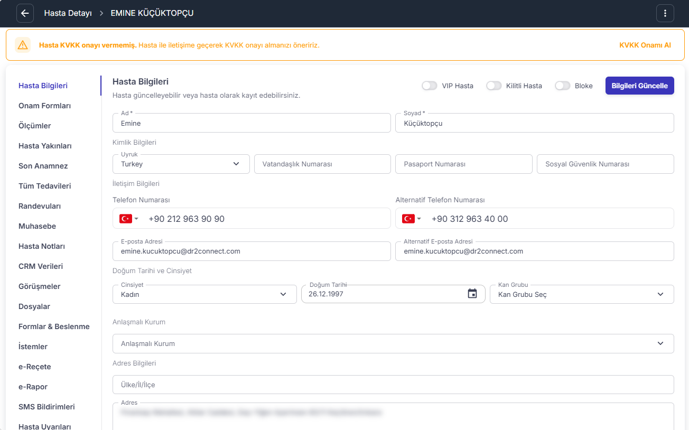The width and height of the screenshot is (689, 430).
Task: Open Onam Formları in the sidebar
Action: point(44,106)
